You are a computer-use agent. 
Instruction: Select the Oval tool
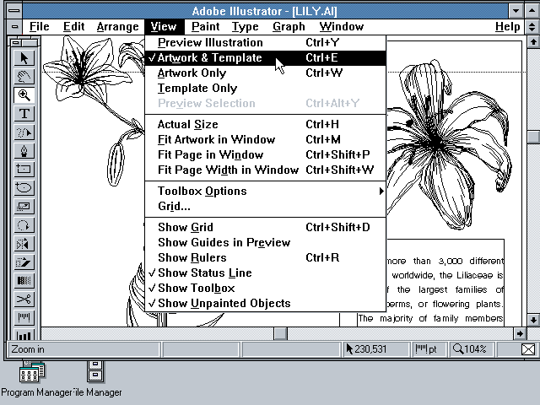(x=24, y=188)
